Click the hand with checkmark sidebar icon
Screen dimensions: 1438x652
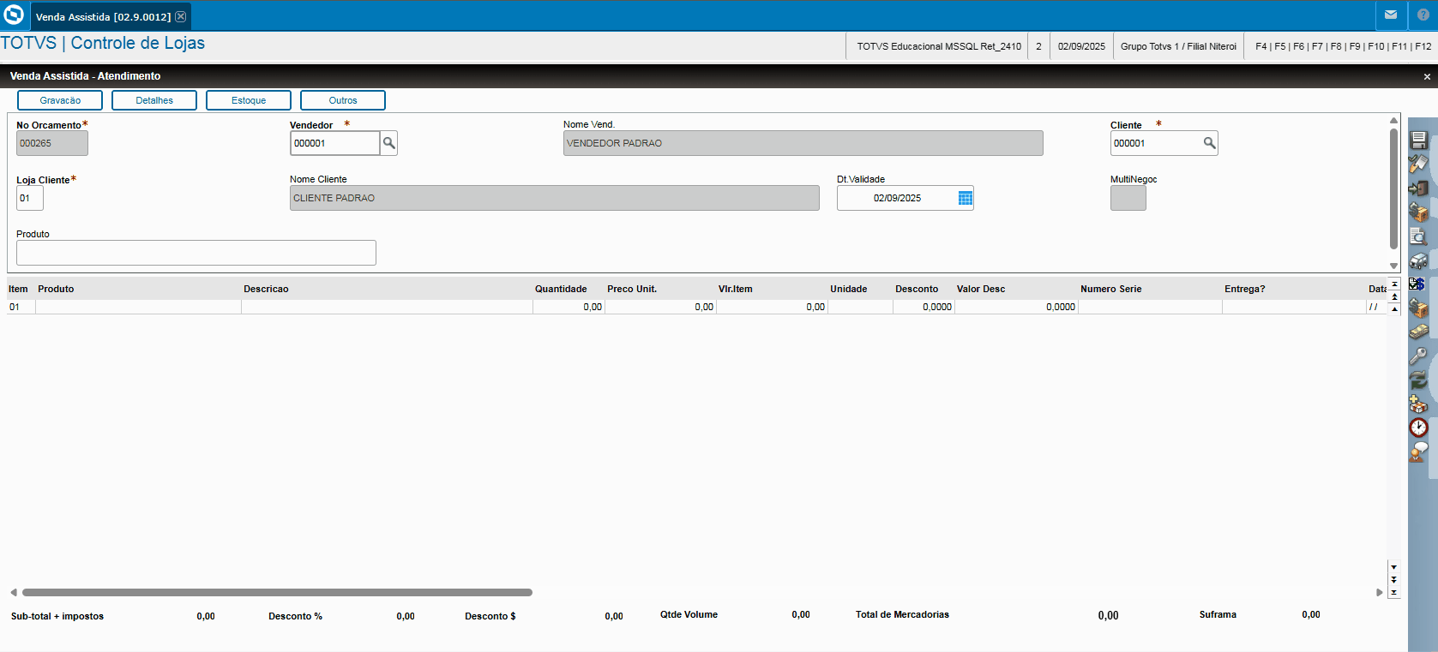click(x=1419, y=164)
